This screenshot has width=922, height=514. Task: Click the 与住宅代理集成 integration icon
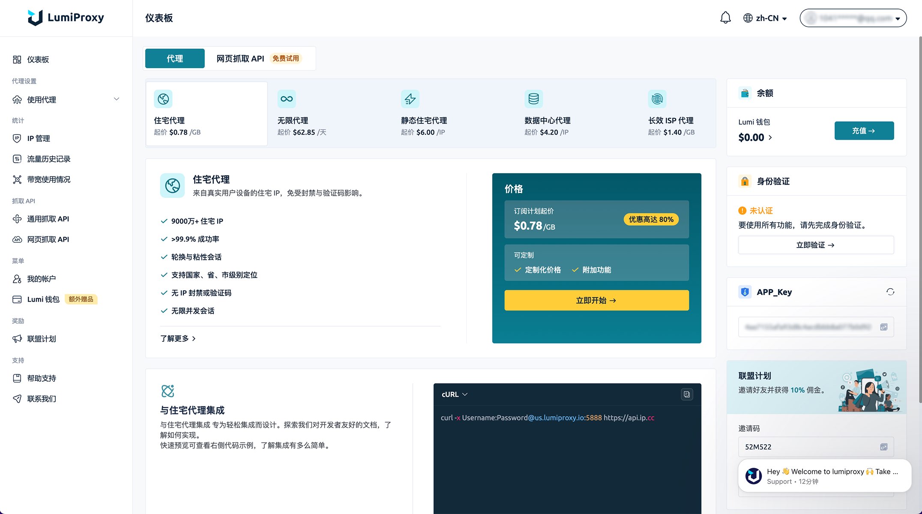click(x=168, y=391)
